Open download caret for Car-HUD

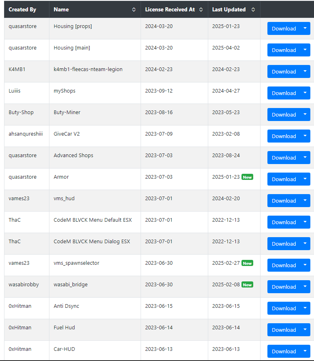pos(305,351)
